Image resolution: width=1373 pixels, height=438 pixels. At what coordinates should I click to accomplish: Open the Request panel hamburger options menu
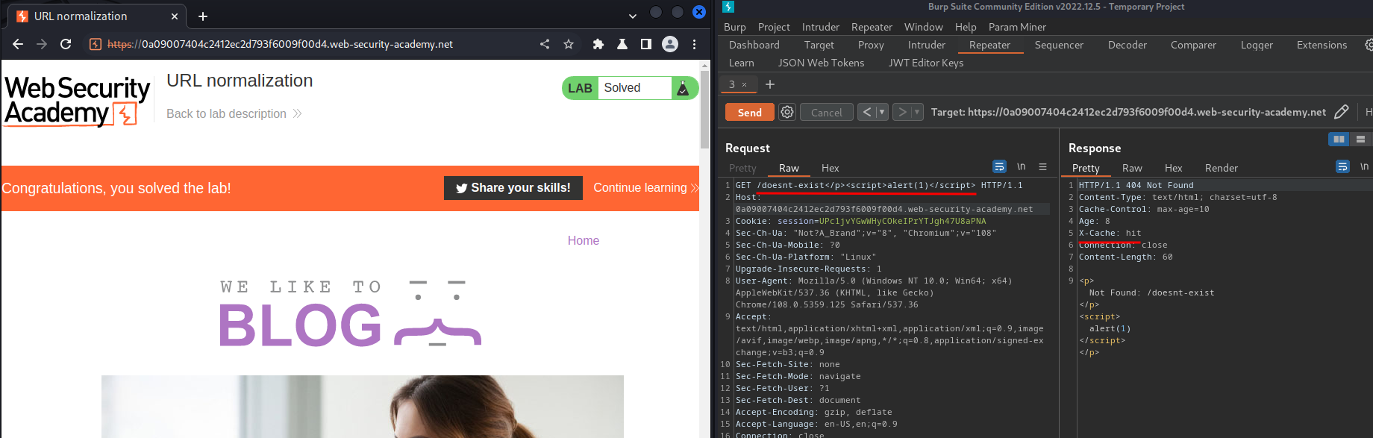[x=1042, y=166]
